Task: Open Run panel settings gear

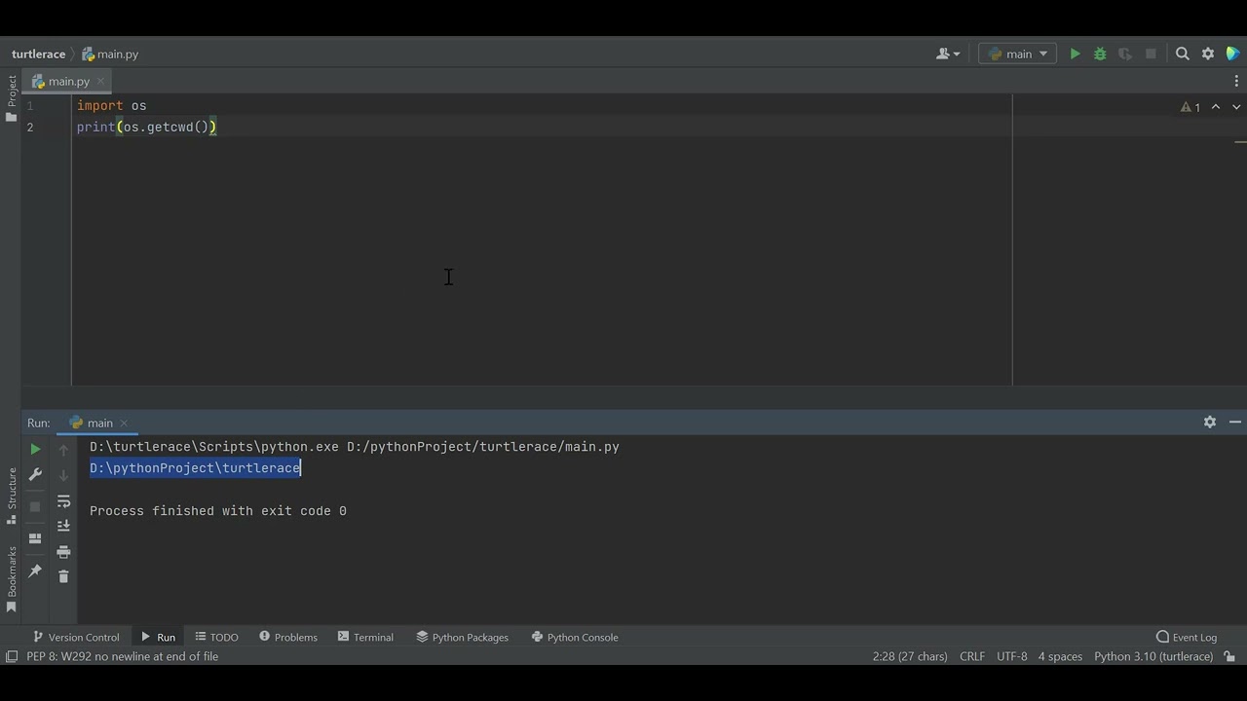Action: pos(1210,422)
